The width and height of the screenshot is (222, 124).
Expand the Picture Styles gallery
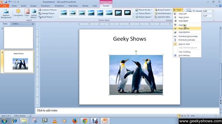[x=133, y=17]
